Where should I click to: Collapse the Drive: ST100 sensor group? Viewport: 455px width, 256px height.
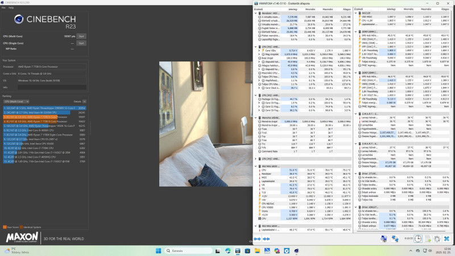click(x=356, y=174)
